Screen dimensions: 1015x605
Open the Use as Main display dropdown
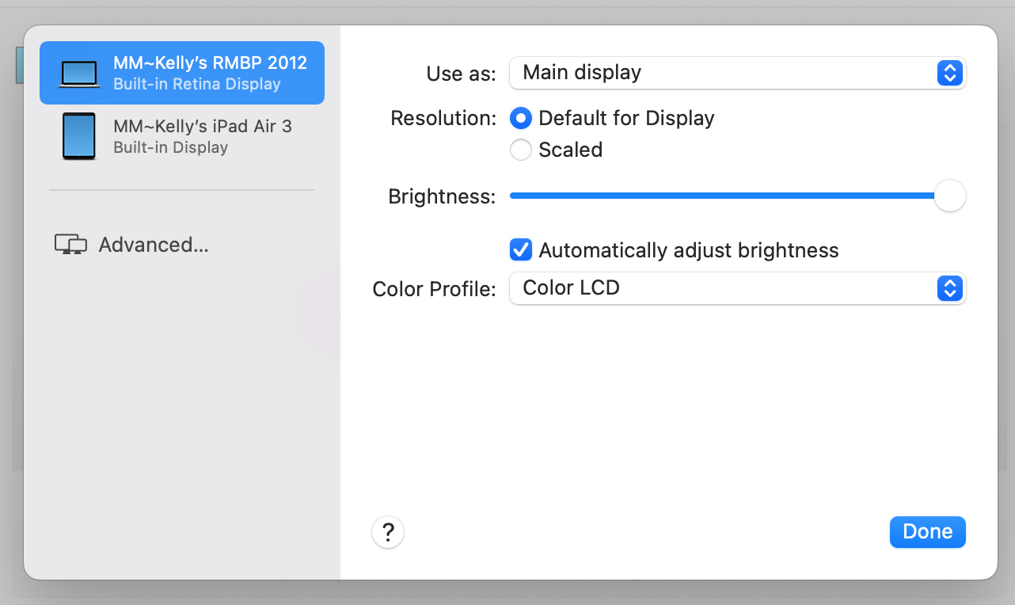pyautogui.click(x=738, y=73)
